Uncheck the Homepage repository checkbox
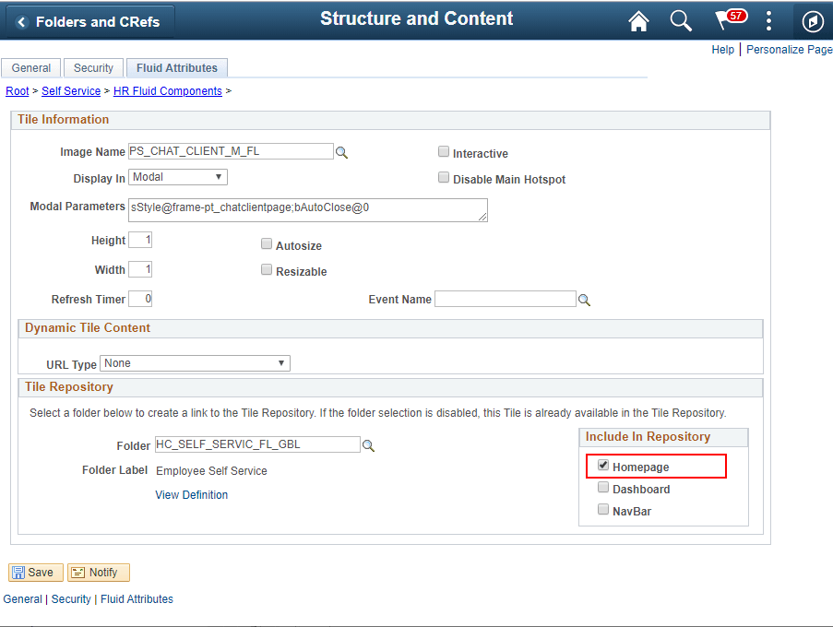 click(603, 465)
